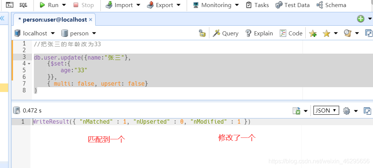Click the Export button
The height and width of the screenshot is (168, 373).
click(160, 5)
